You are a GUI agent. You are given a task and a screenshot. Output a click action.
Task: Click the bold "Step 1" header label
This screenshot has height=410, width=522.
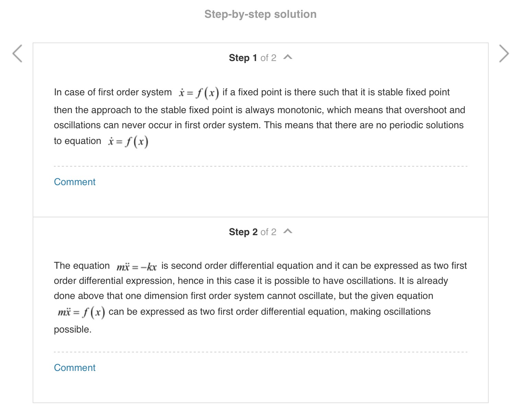243,58
